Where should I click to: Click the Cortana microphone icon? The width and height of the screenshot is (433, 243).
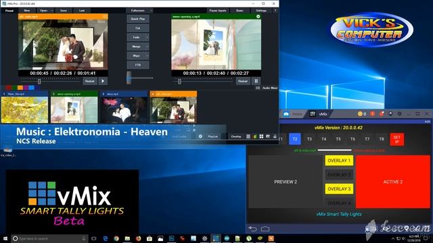pyautogui.click(x=84, y=238)
